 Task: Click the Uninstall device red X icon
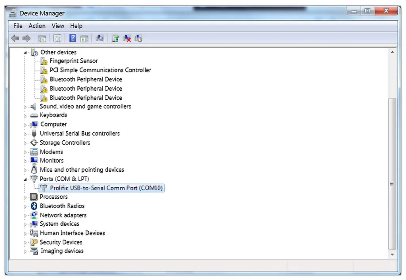click(x=127, y=38)
